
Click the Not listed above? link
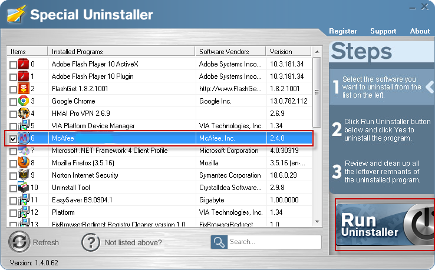[x=133, y=242]
